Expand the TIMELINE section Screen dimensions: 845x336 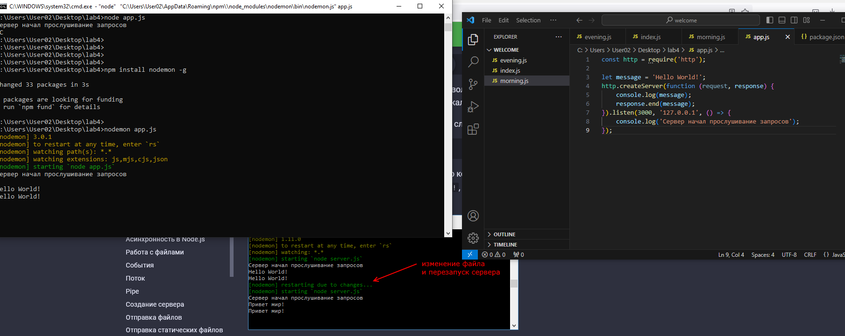coord(505,245)
